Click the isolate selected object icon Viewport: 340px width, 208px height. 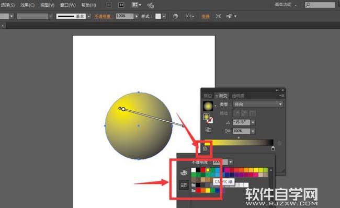(x=218, y=16)
